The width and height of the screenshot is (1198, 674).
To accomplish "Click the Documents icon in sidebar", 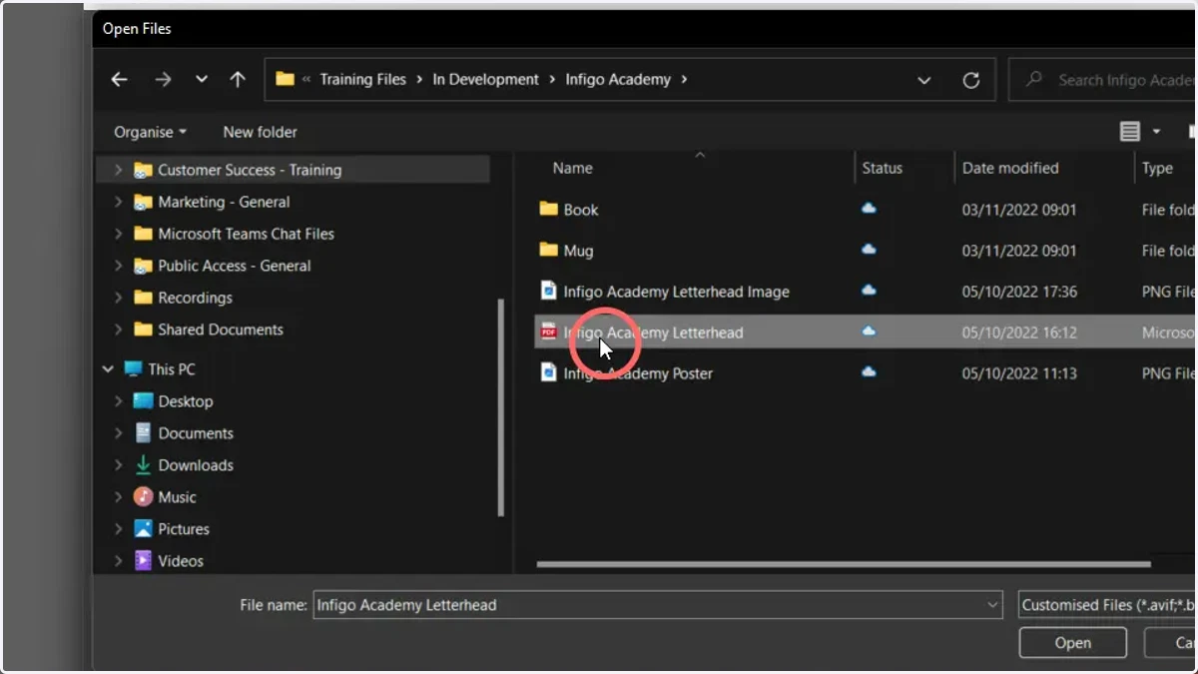I will 143,433.
